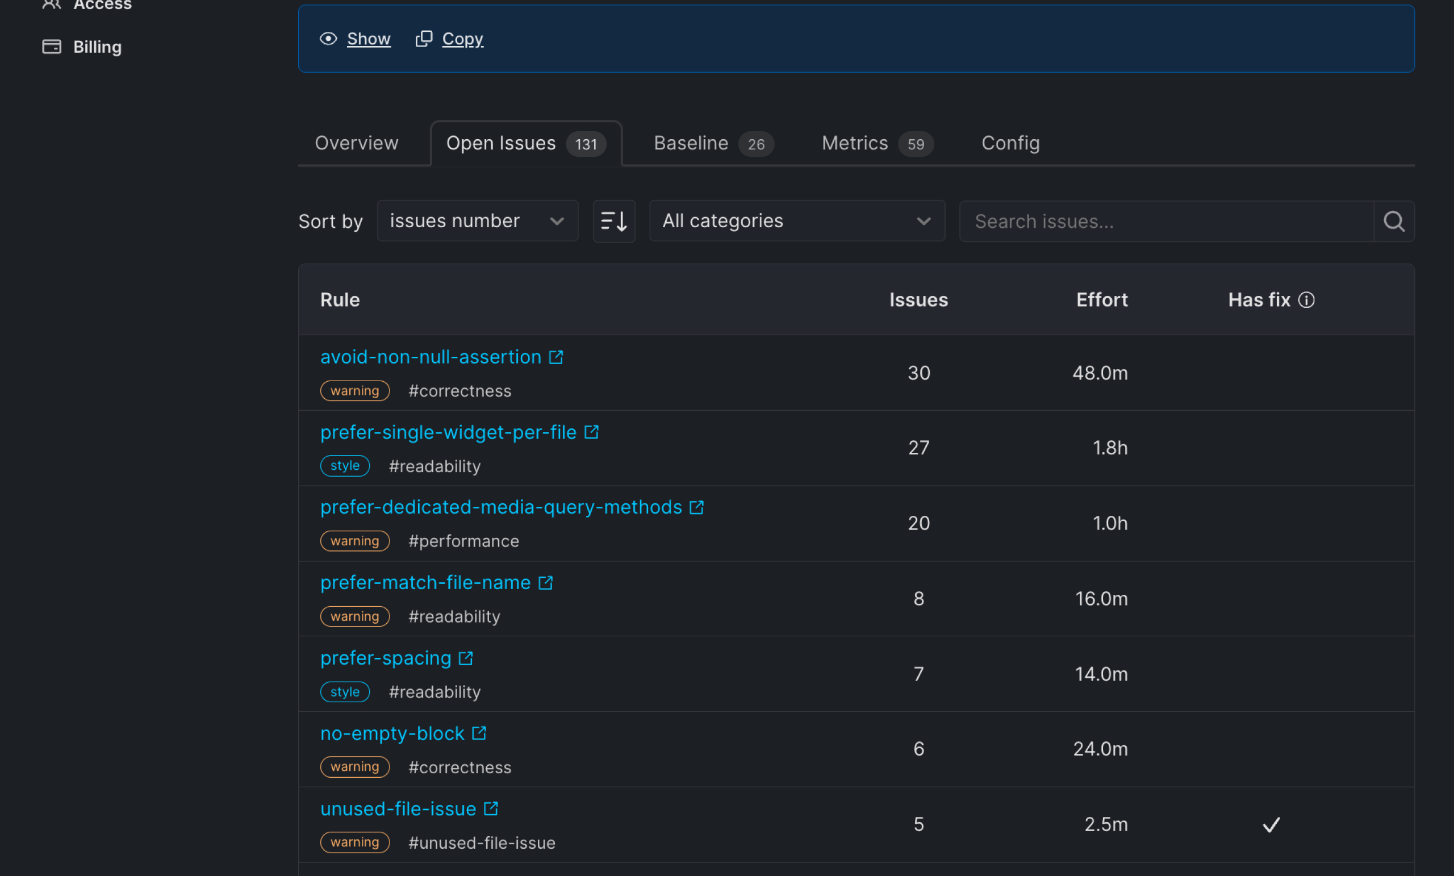Click the magnifier search icon

pos(1394,222)
